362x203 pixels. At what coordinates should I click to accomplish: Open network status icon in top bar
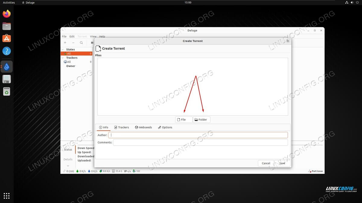(347, 2)
